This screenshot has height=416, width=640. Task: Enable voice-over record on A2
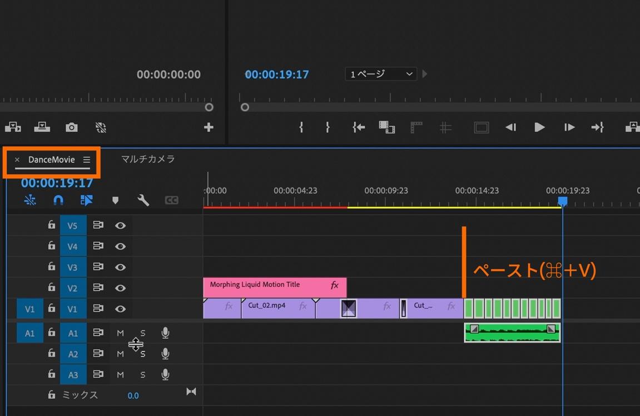pyautogui.click(x=165, y=354)
